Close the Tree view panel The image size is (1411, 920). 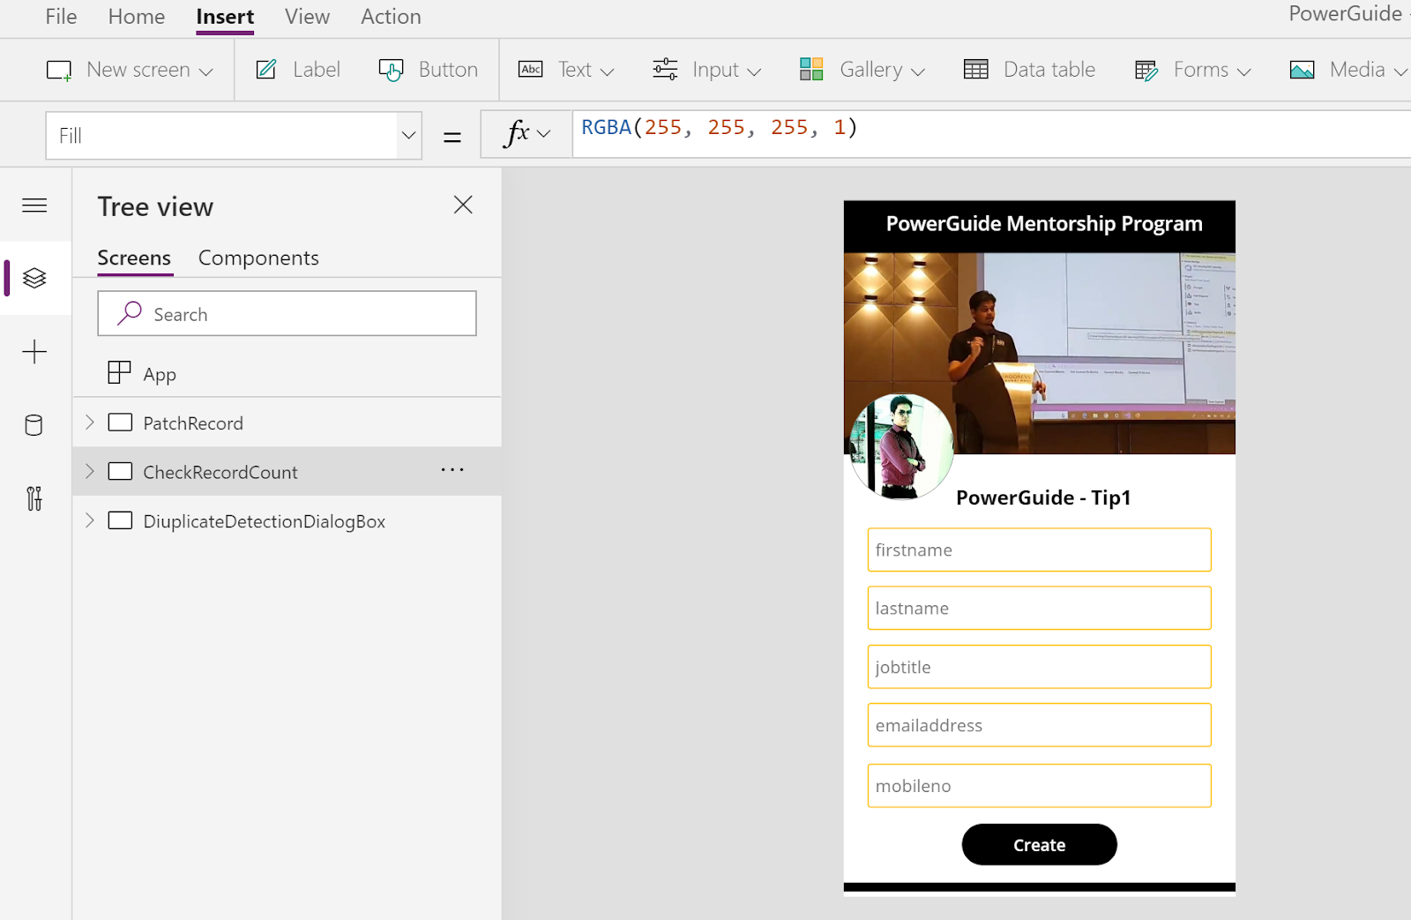pyautogui.click(x=463, y=205)
